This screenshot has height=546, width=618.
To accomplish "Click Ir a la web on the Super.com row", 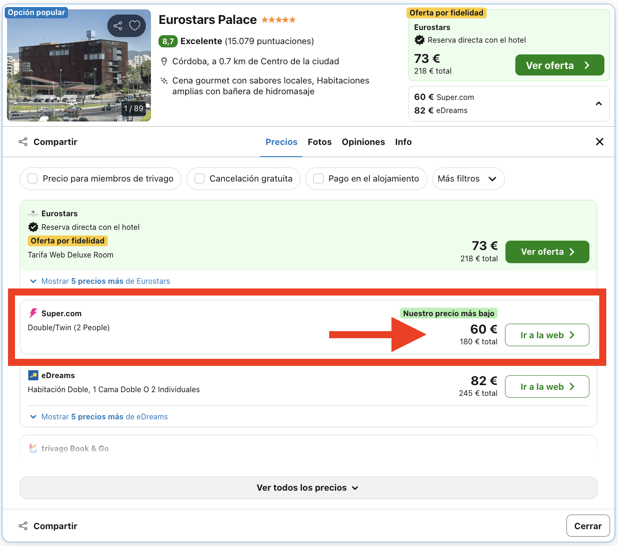I will (547, 335).
